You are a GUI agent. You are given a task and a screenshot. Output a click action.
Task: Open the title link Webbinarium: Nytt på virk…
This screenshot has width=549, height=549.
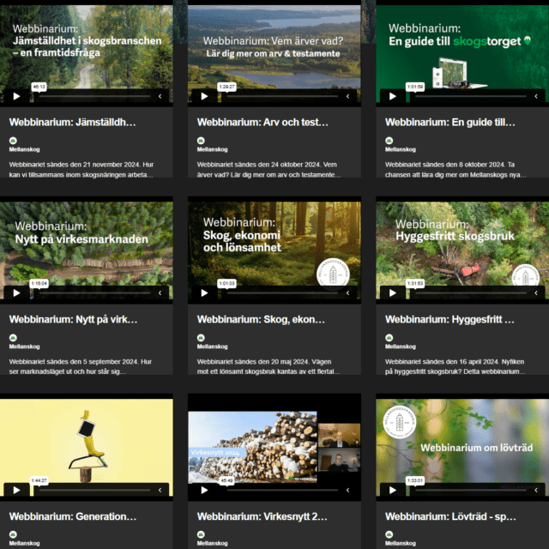click(x=73, y=320)
